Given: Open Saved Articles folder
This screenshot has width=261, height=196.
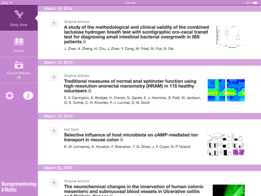Looking at the screenshot, I should click(x=18, y=70).
